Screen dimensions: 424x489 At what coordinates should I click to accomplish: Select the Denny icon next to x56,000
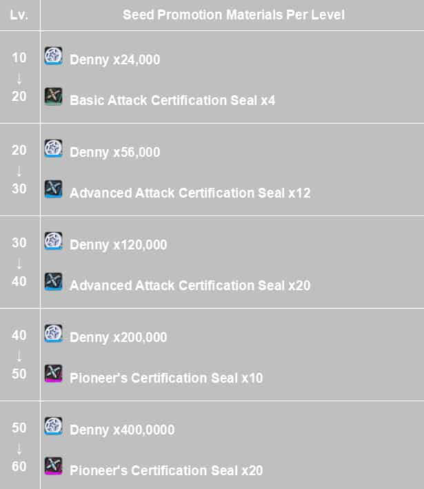point(54,148)
